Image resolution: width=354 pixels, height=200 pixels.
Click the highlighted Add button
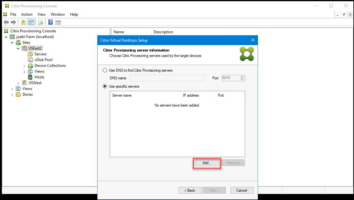[x=206, y=163]
